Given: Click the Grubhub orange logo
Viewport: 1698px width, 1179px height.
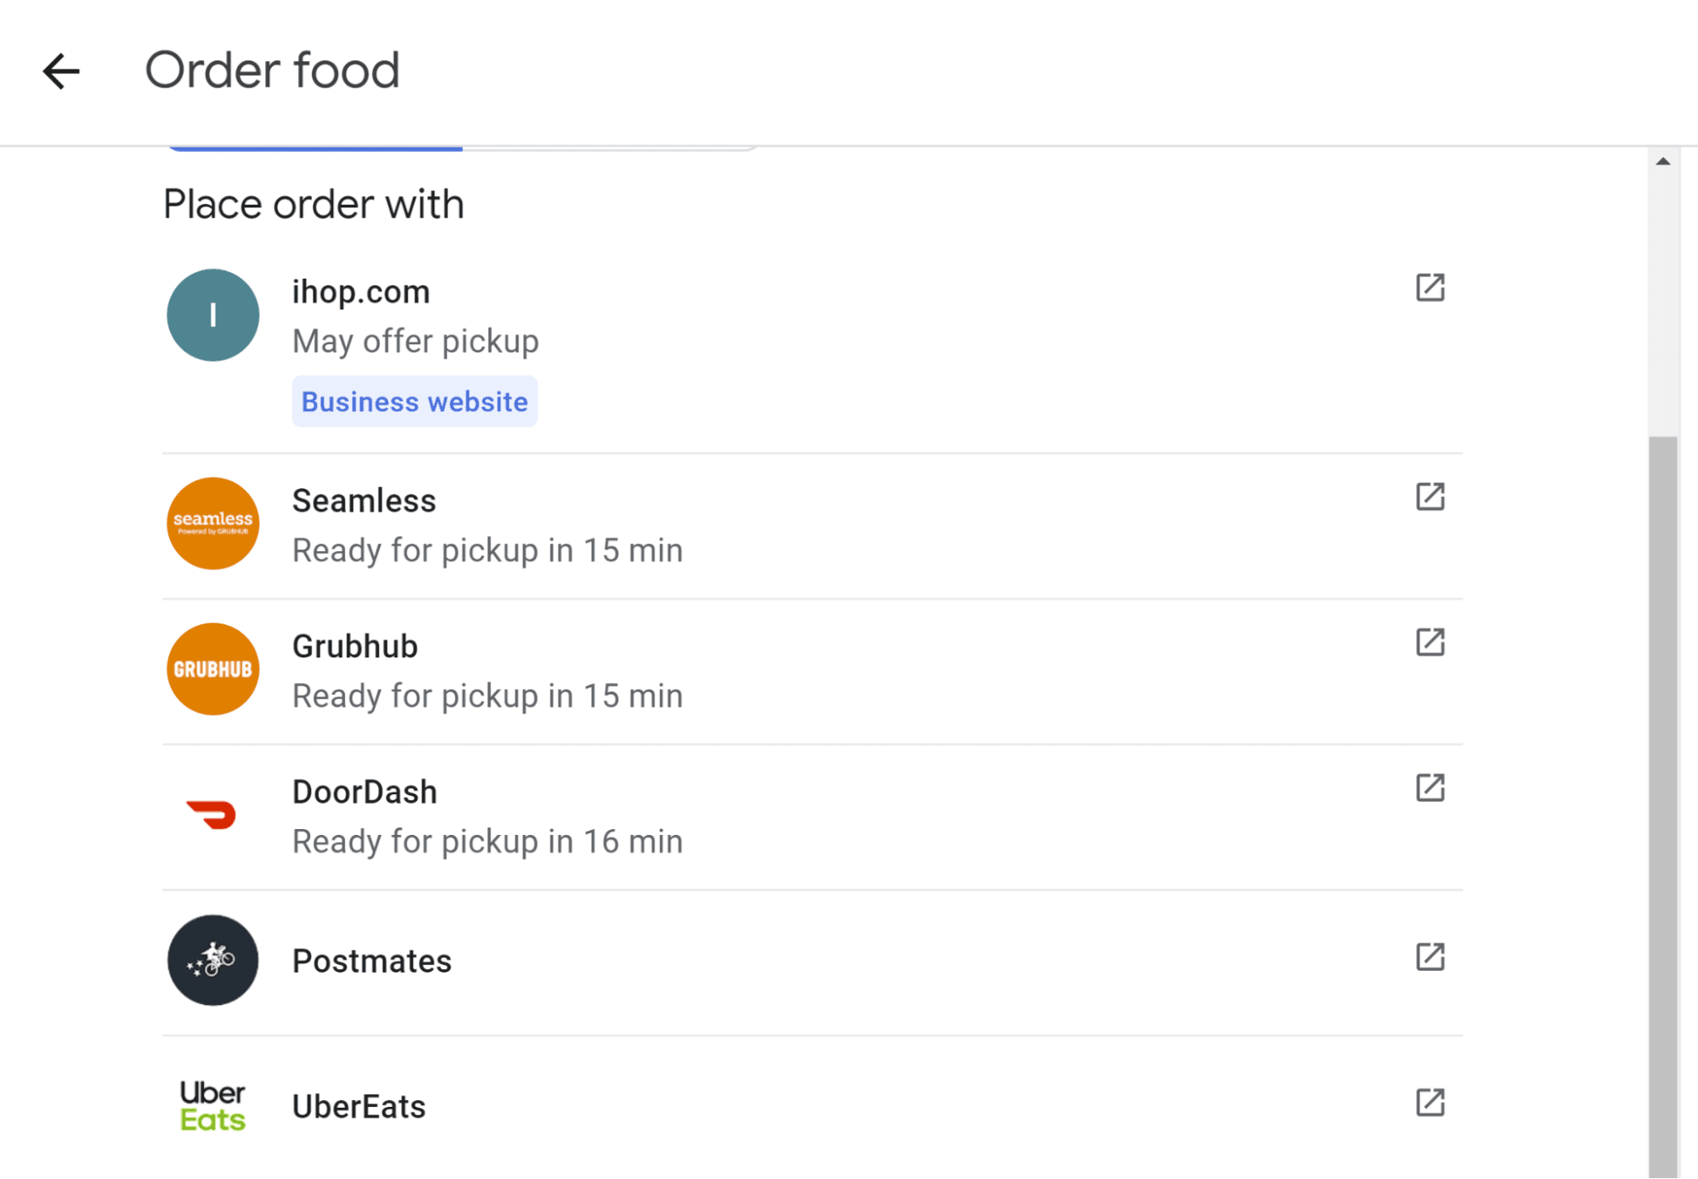Looking at the screenshot, I should 212,669.
